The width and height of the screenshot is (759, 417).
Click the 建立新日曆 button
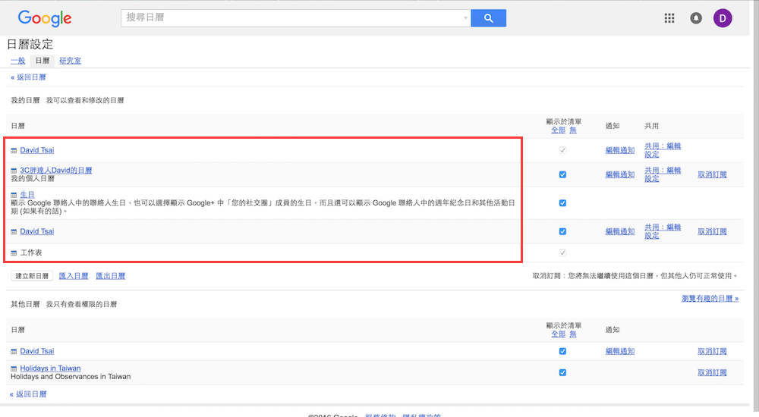coord(31,276)
